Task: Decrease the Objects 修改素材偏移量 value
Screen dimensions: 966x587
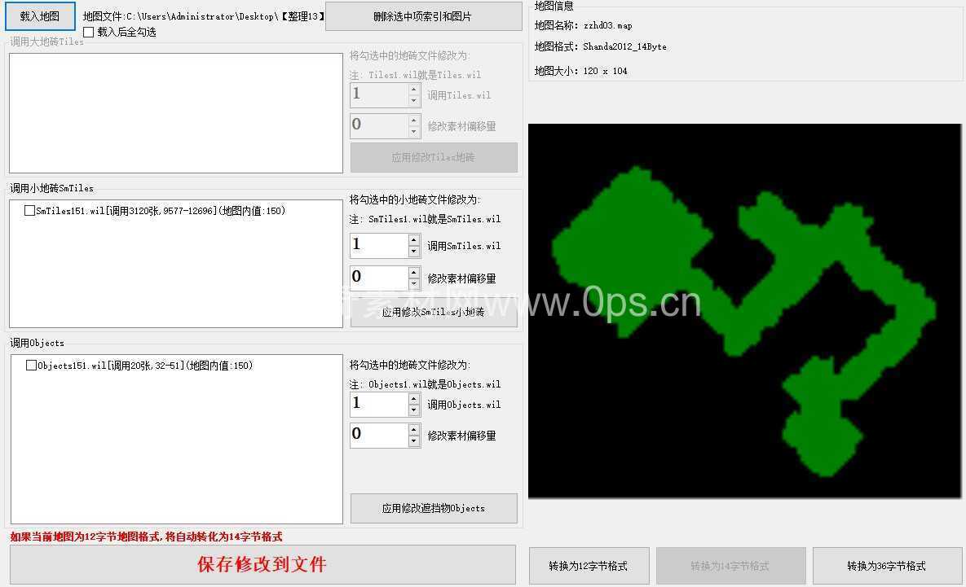Action: pos(414,441)
